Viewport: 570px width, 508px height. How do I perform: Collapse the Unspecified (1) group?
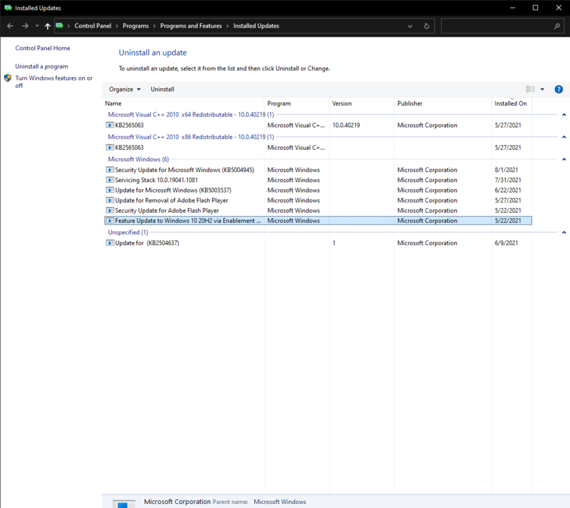coord(564,232)
